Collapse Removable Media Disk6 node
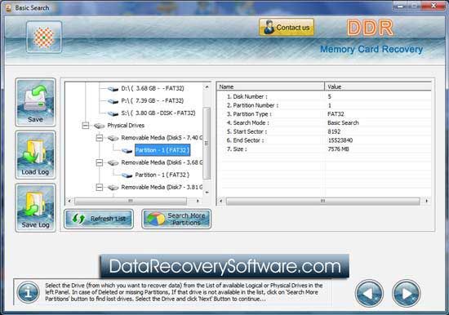 (99, 162)
